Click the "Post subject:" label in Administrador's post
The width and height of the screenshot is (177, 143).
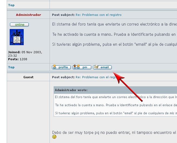(x=63, y=15)
